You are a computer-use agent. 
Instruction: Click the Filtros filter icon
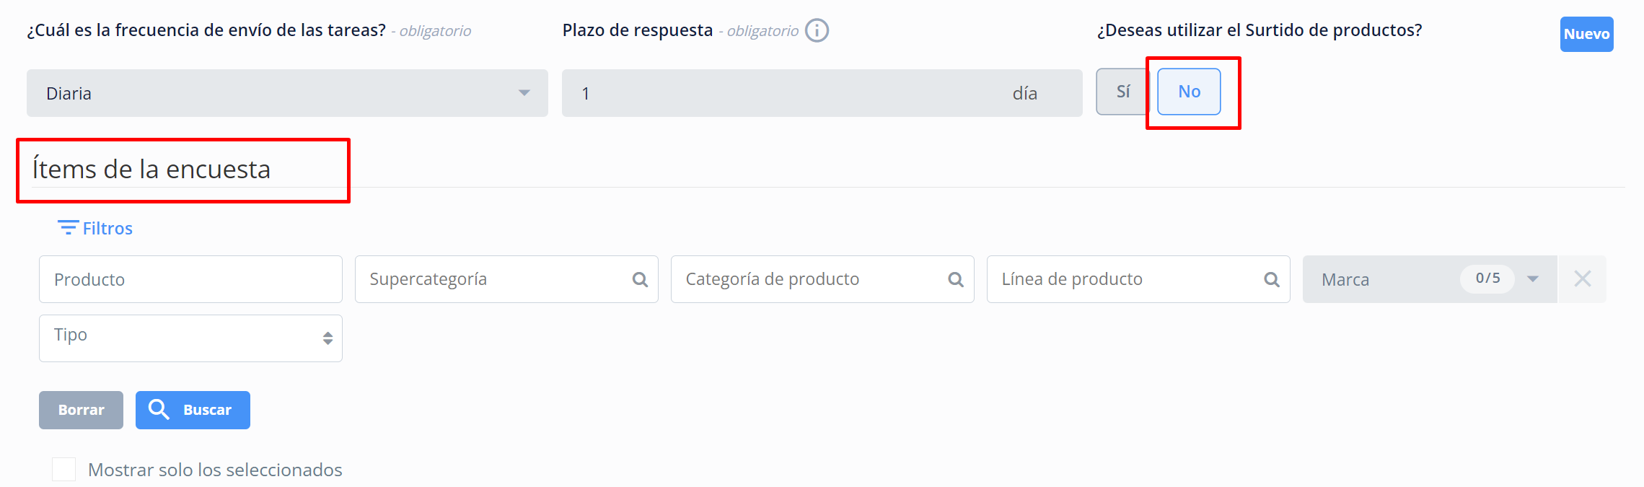tap(68, 228)
